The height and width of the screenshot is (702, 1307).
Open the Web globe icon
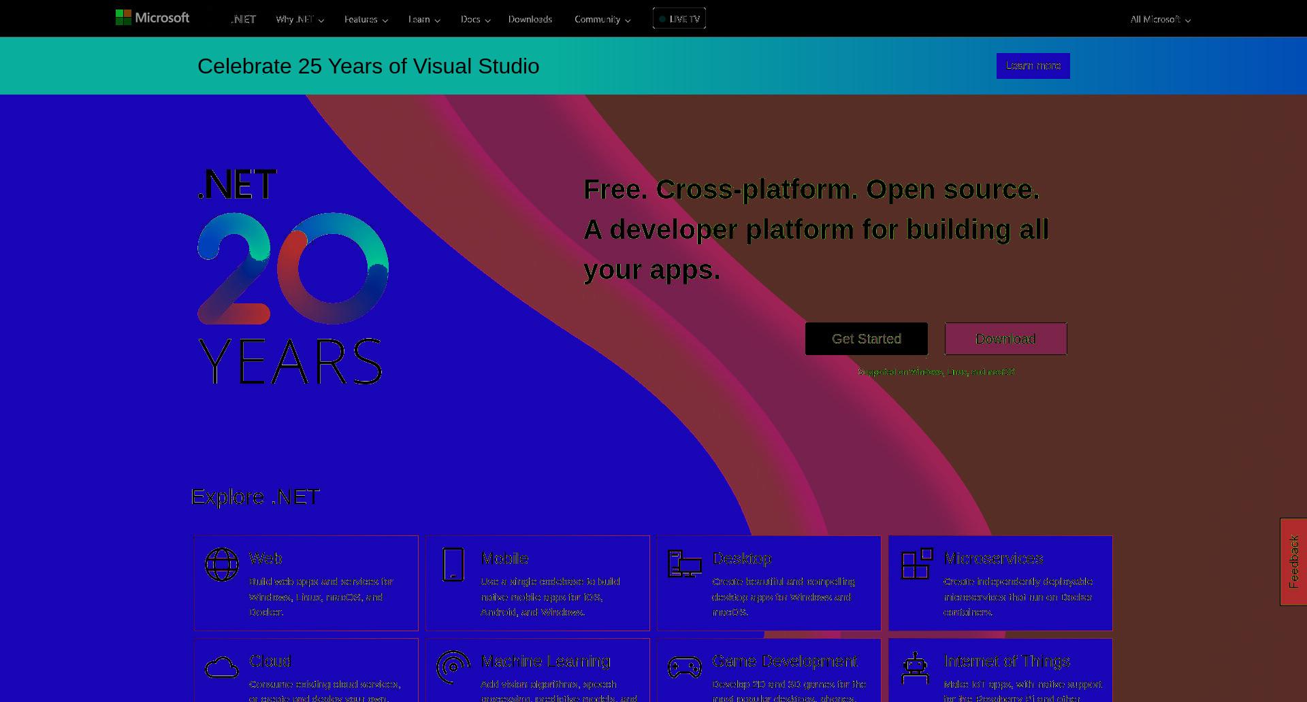coord(222,565)
